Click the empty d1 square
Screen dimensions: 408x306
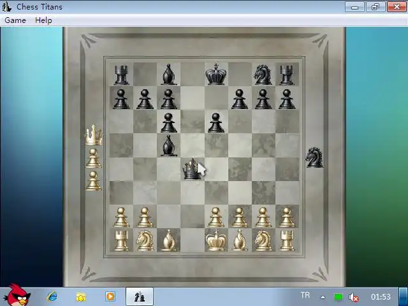[x=193, y=240]
